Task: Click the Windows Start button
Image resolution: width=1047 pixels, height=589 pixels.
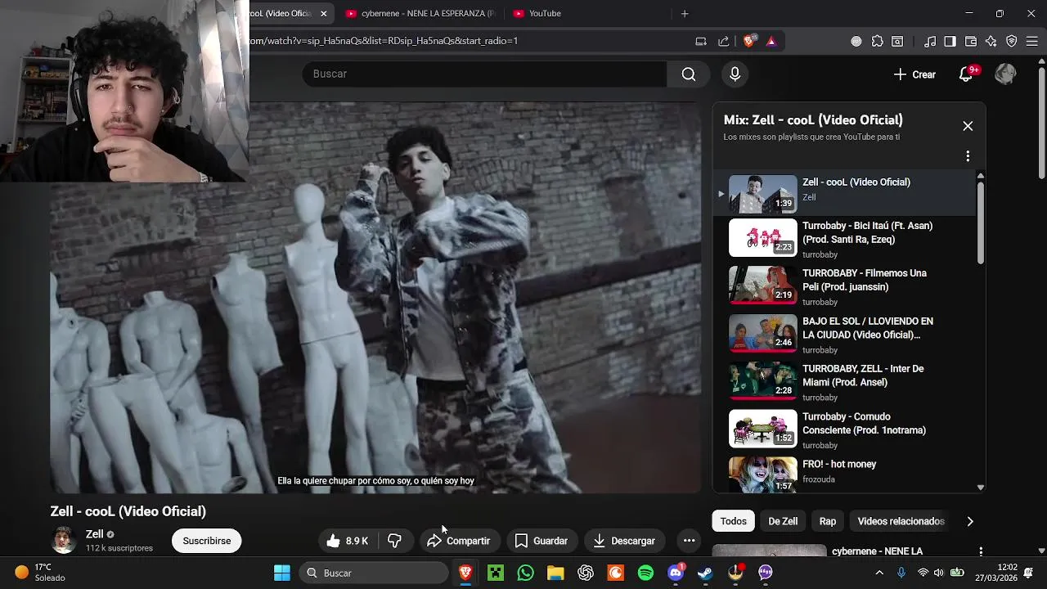Action: coord(282,573)
